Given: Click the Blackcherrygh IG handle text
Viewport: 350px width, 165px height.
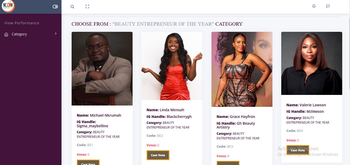Looking at the screenshot, I should pyautogui.click(x=179, y=117).
